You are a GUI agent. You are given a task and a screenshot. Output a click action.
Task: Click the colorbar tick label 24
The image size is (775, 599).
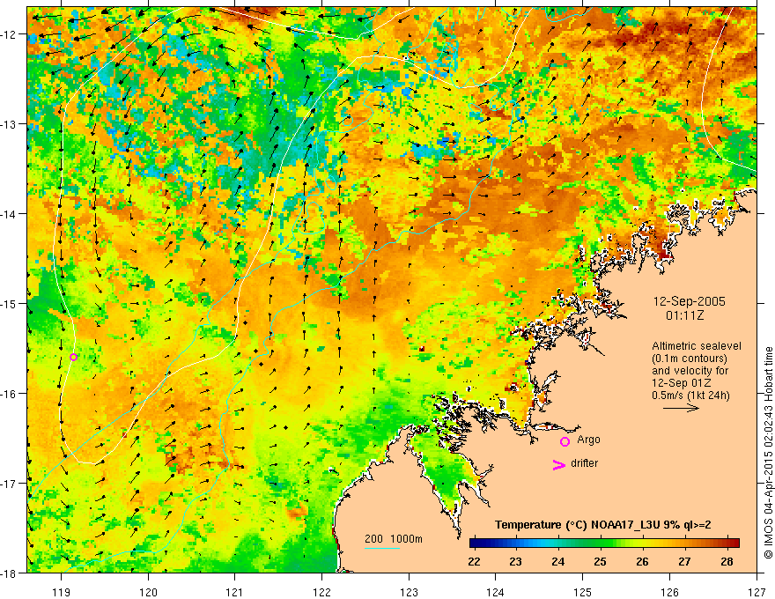[x=558, y=562]
